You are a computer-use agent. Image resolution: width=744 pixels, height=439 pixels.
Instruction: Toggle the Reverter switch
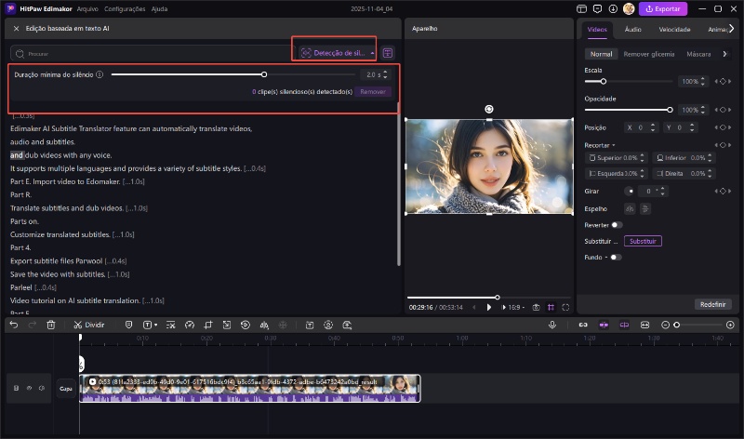(x=616, y=224)
